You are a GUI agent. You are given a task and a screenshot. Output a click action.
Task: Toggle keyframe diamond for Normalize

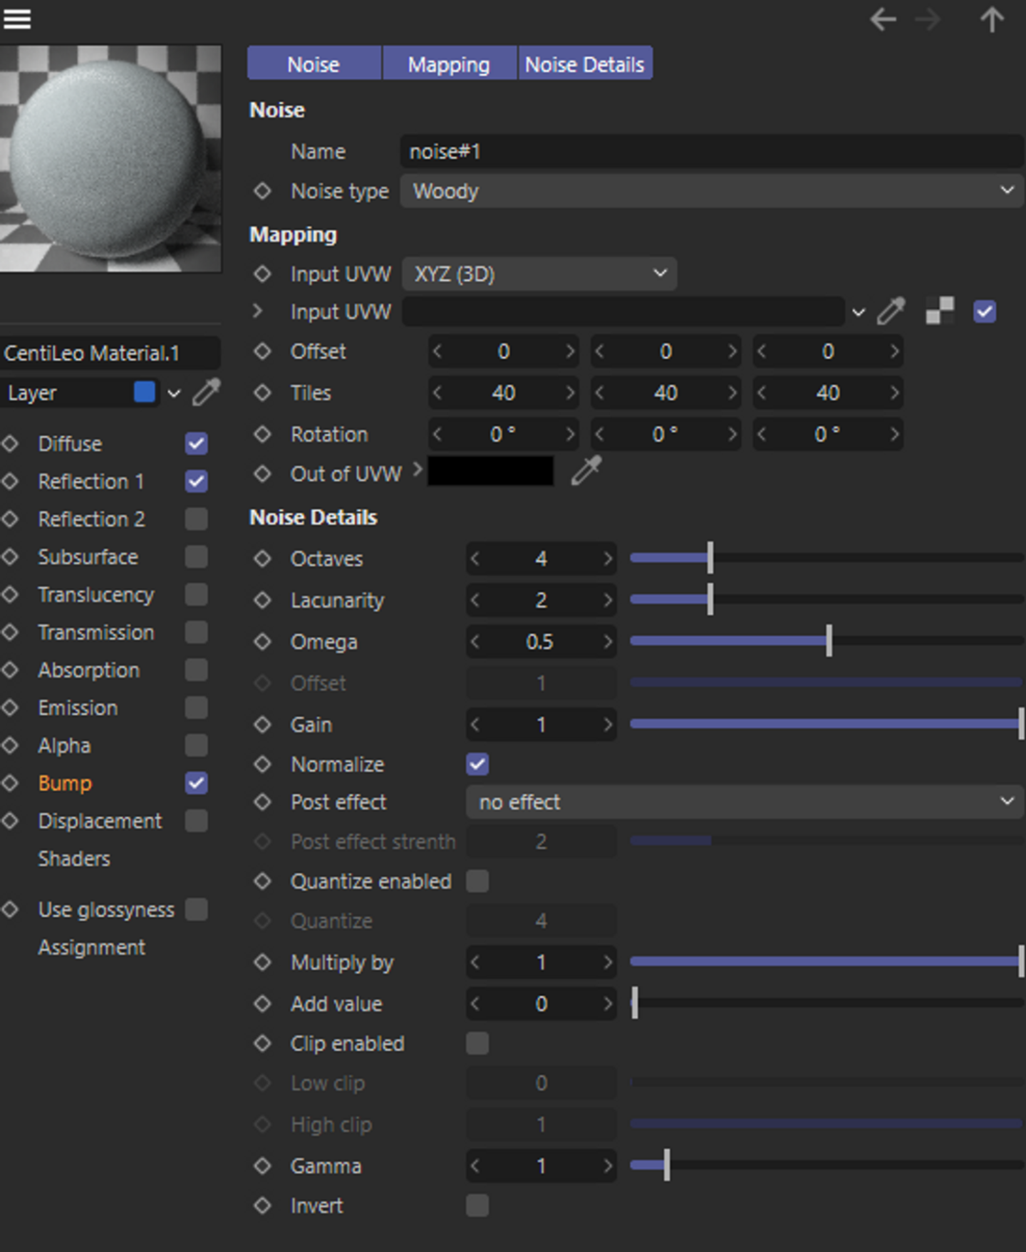click(x=262, y=764)
